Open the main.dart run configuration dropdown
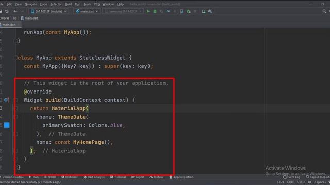This screenshot has height=185, width=330. 87,11
